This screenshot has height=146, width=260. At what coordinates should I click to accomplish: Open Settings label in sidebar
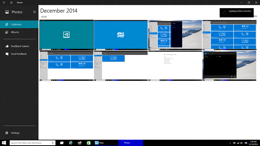point(15,133)
